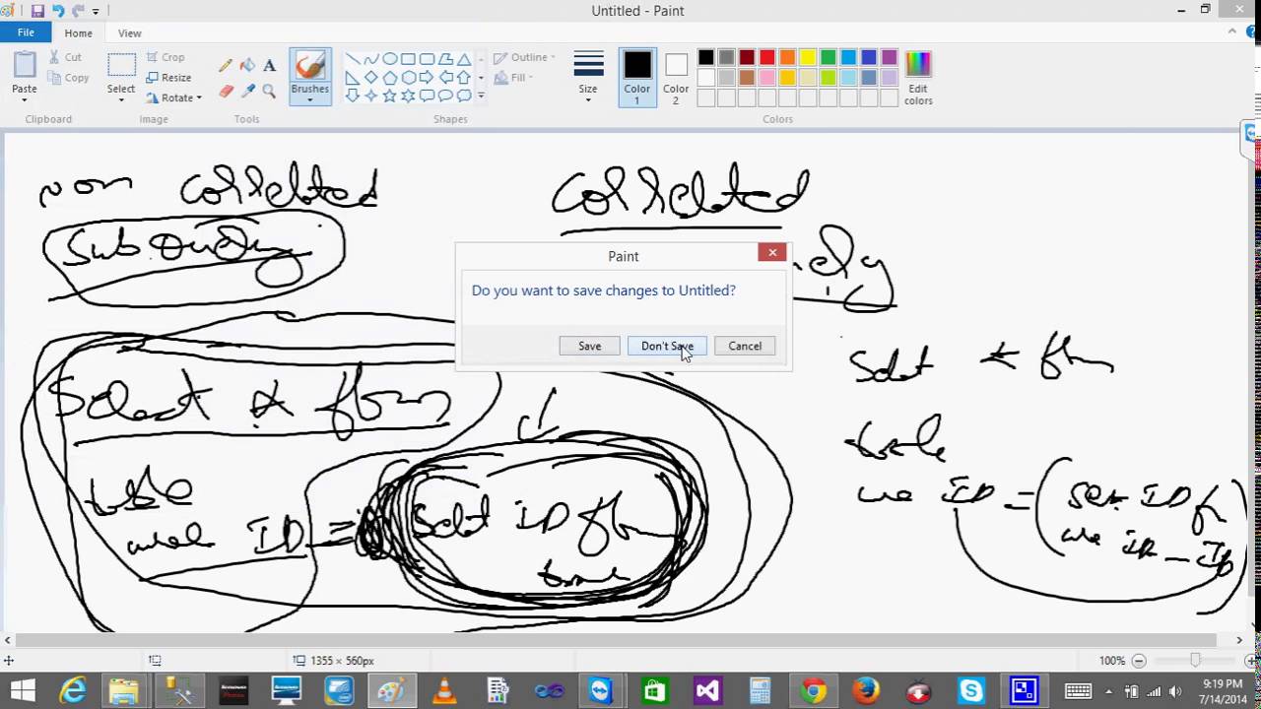Open Internet Explorer from the taskbar
This screenshot has height=709, width=1261.
(74, 691)
